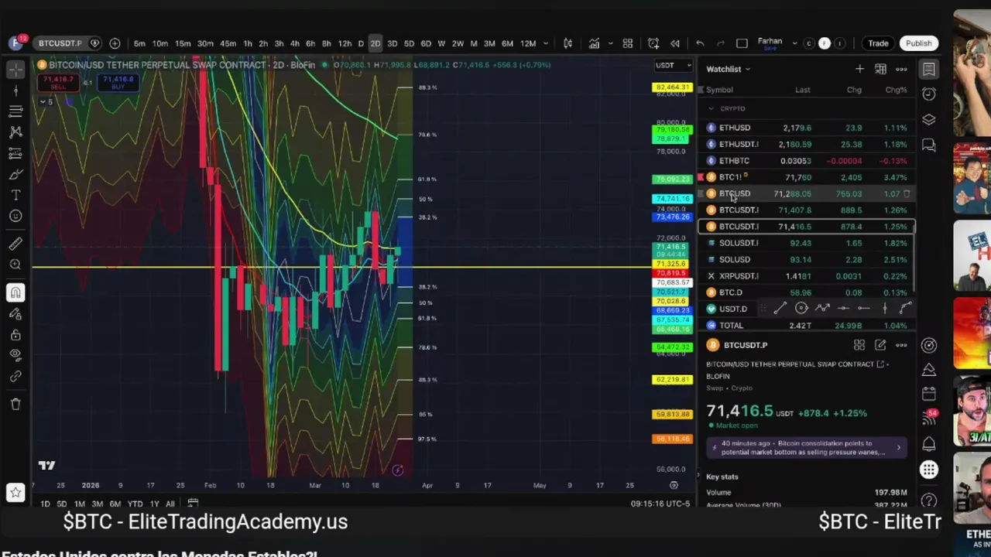
Task: Open the Notifications bell icon
Action: point(929,443)
